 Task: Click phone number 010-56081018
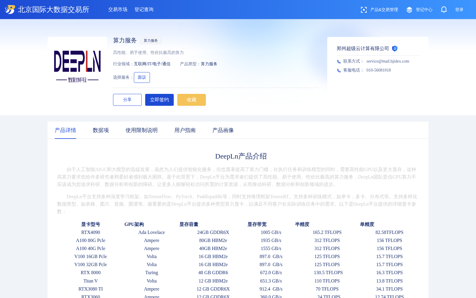pos(379,70)
